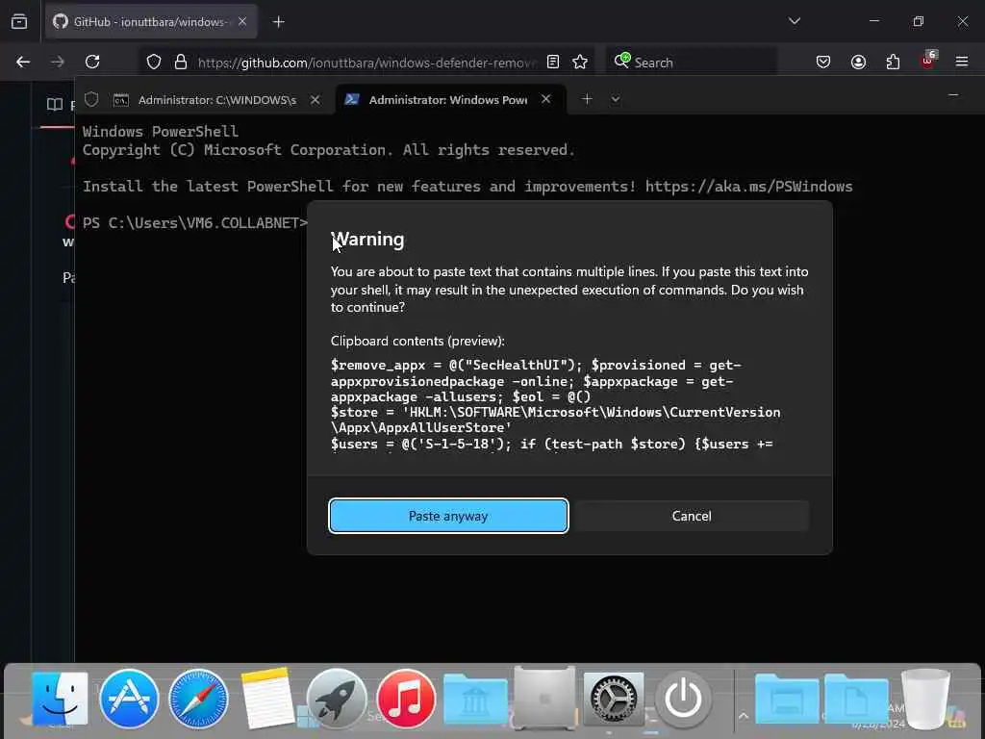The height and width of the screenshot is (739, 985).
Task: Close the C:\WINDOWS terminal tab
Action: (316, 100)
